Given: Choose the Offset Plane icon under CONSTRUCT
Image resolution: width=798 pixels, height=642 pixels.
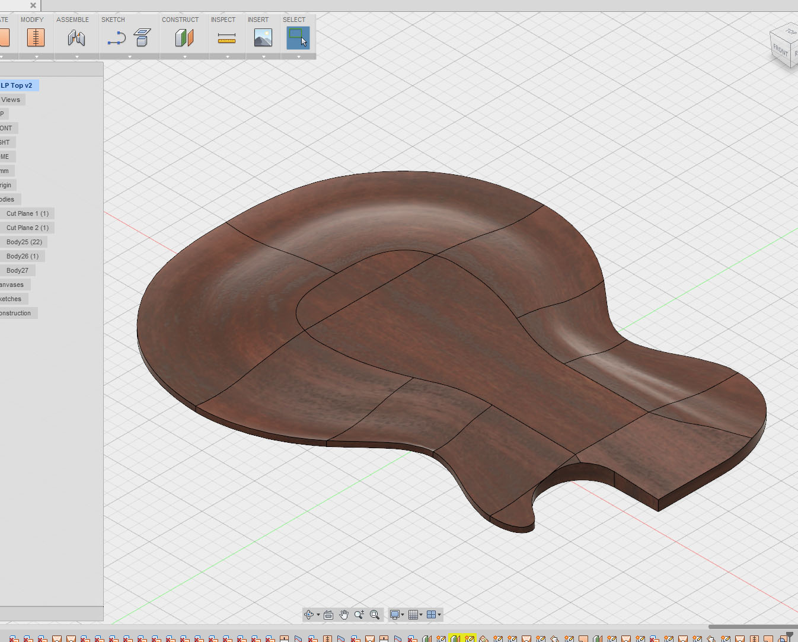Looking at the screenshot, I should [184, 38].
